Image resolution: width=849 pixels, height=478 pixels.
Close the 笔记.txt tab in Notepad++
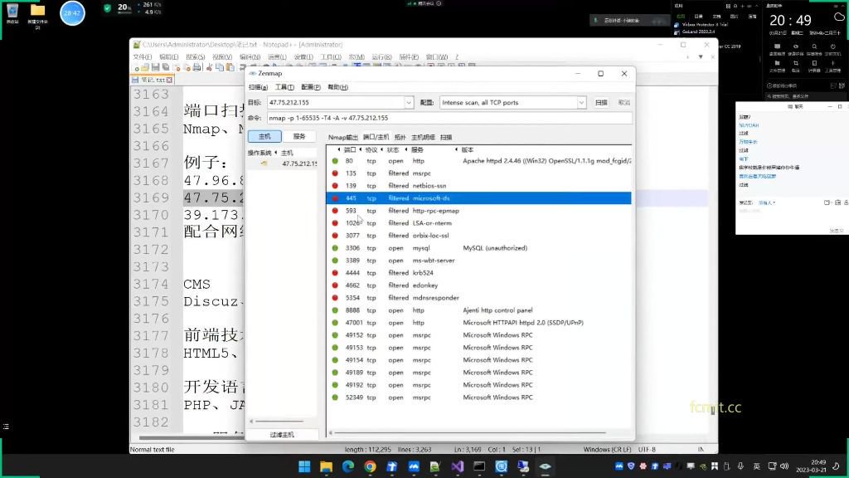point(169,80)
